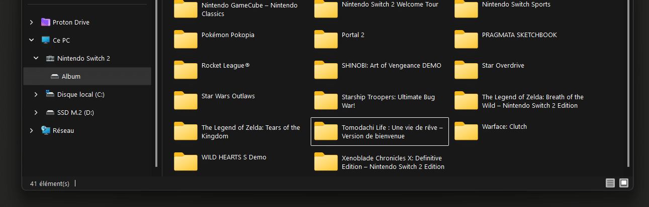
Task: Expand the Réseau tree node
Action: 32,131
